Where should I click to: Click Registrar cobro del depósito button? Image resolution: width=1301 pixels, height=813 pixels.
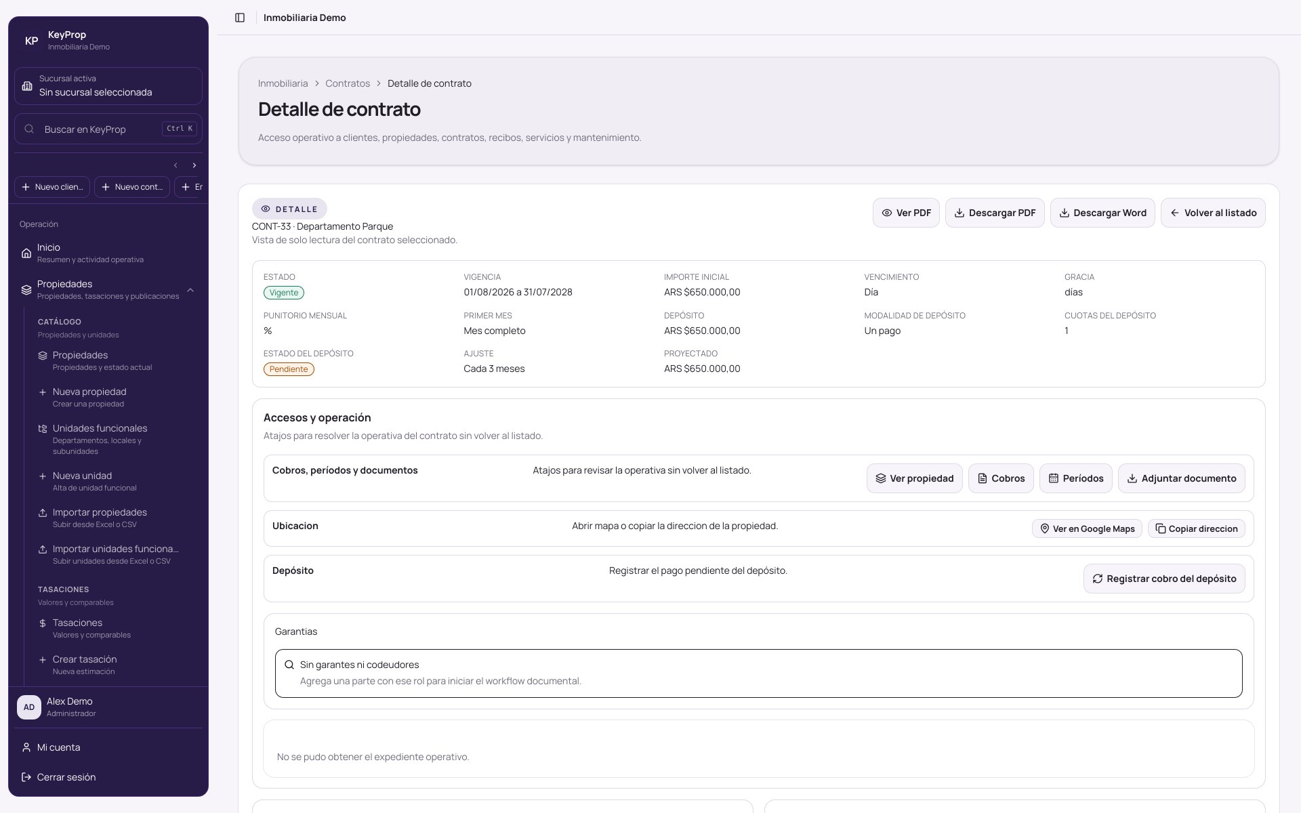pyautogui.click(x=1164, y=579)
